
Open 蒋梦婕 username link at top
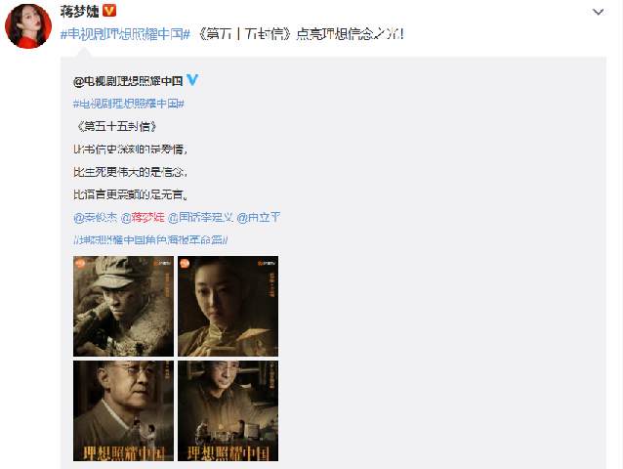(x=79, y=11)
